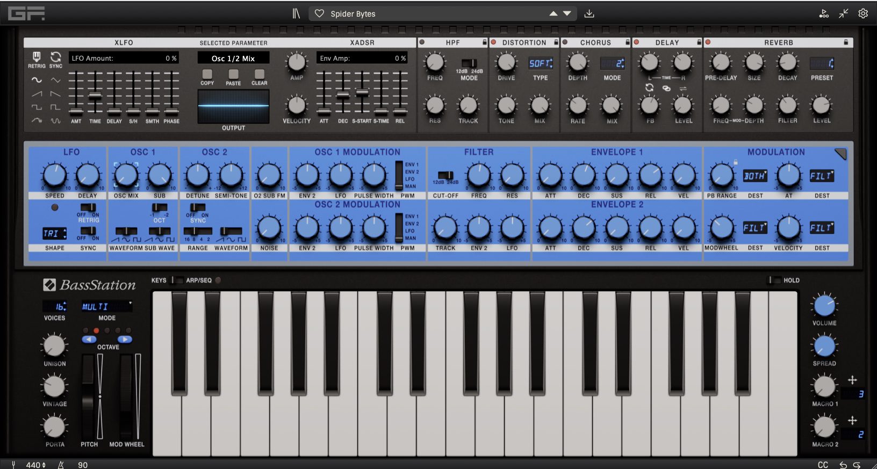Screen dimensions: 877x469
Task: Favorite the Spider Bytes preset with the heart
Action: point(319,13)
